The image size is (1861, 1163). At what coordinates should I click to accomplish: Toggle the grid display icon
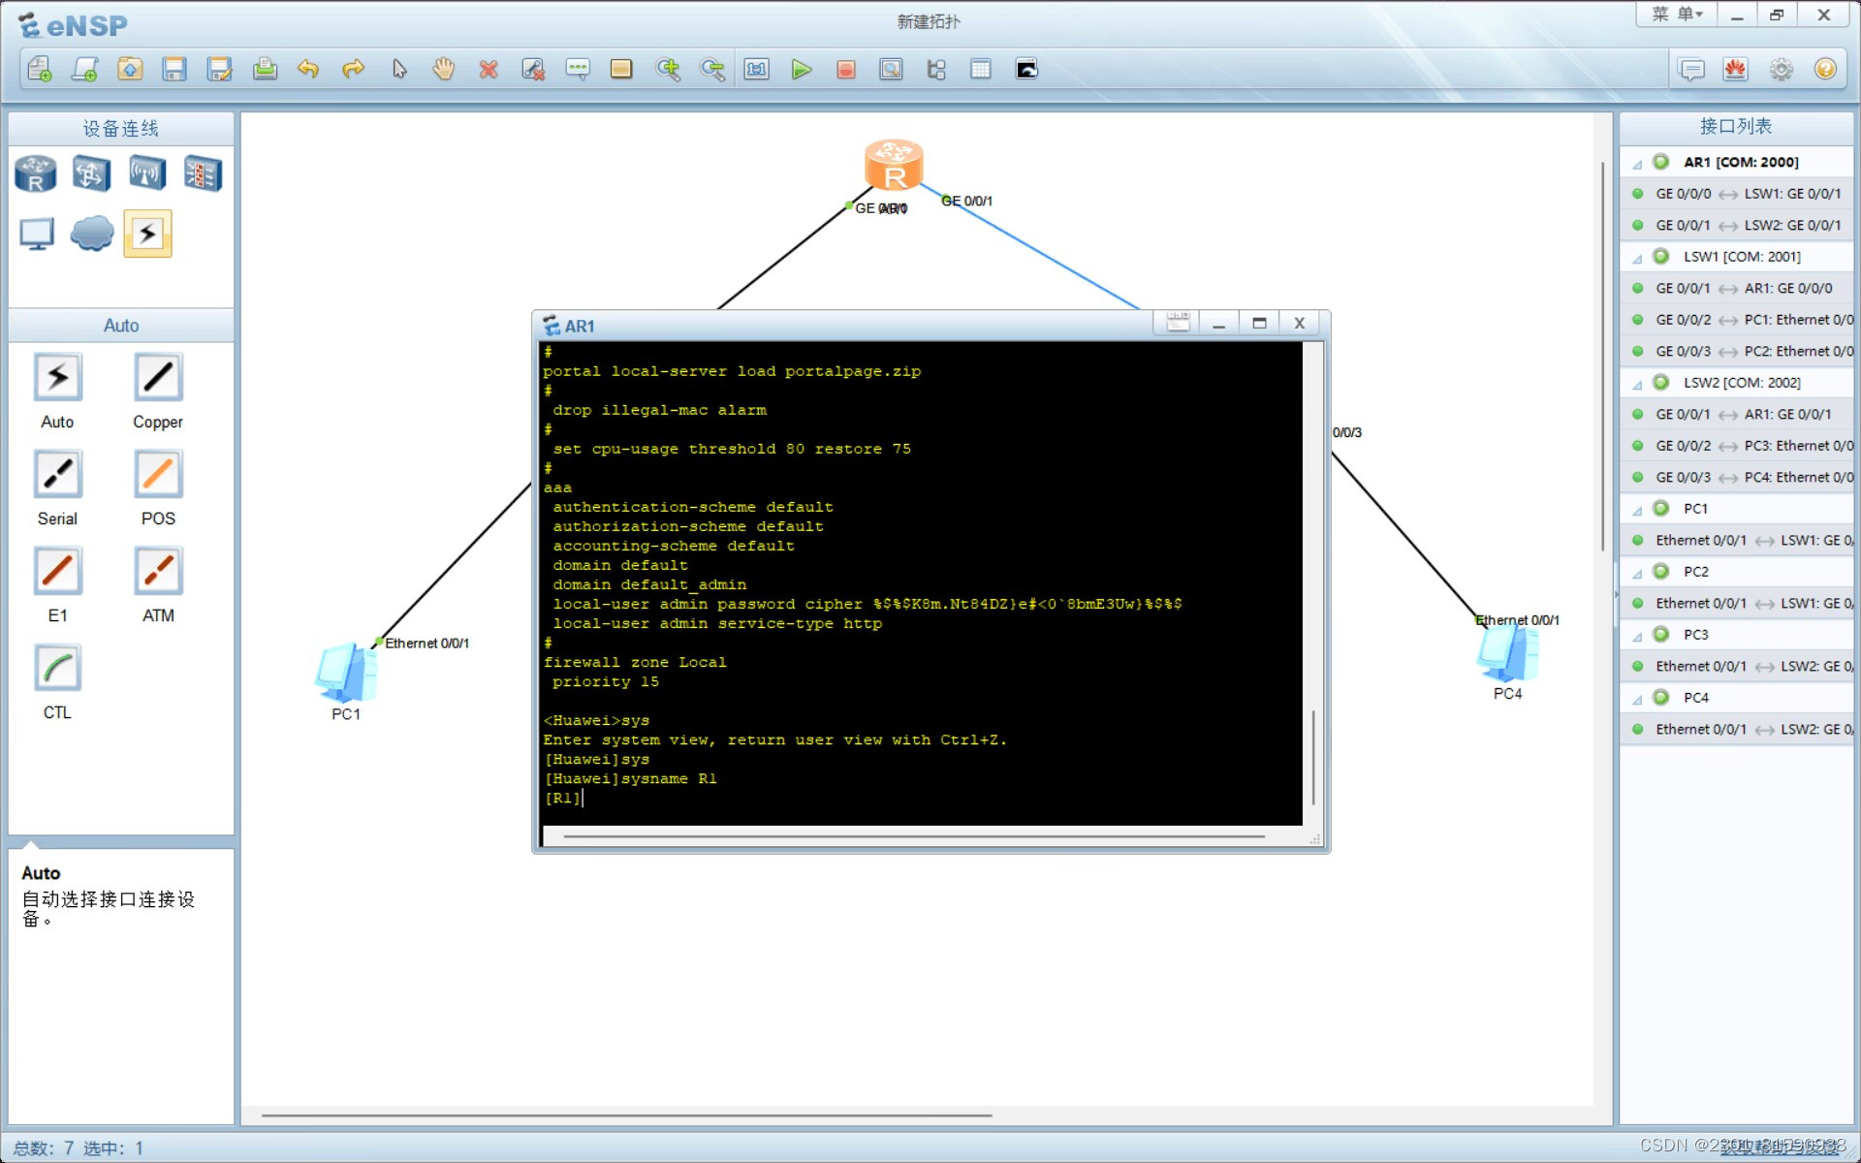coord(981,69)
